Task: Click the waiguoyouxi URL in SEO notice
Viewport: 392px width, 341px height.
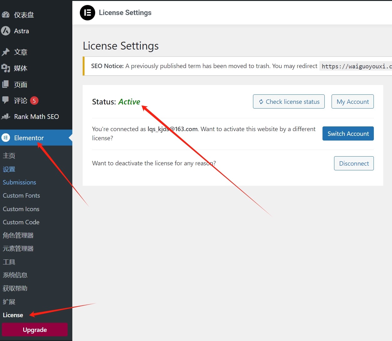Action: (x=356, y=66)
